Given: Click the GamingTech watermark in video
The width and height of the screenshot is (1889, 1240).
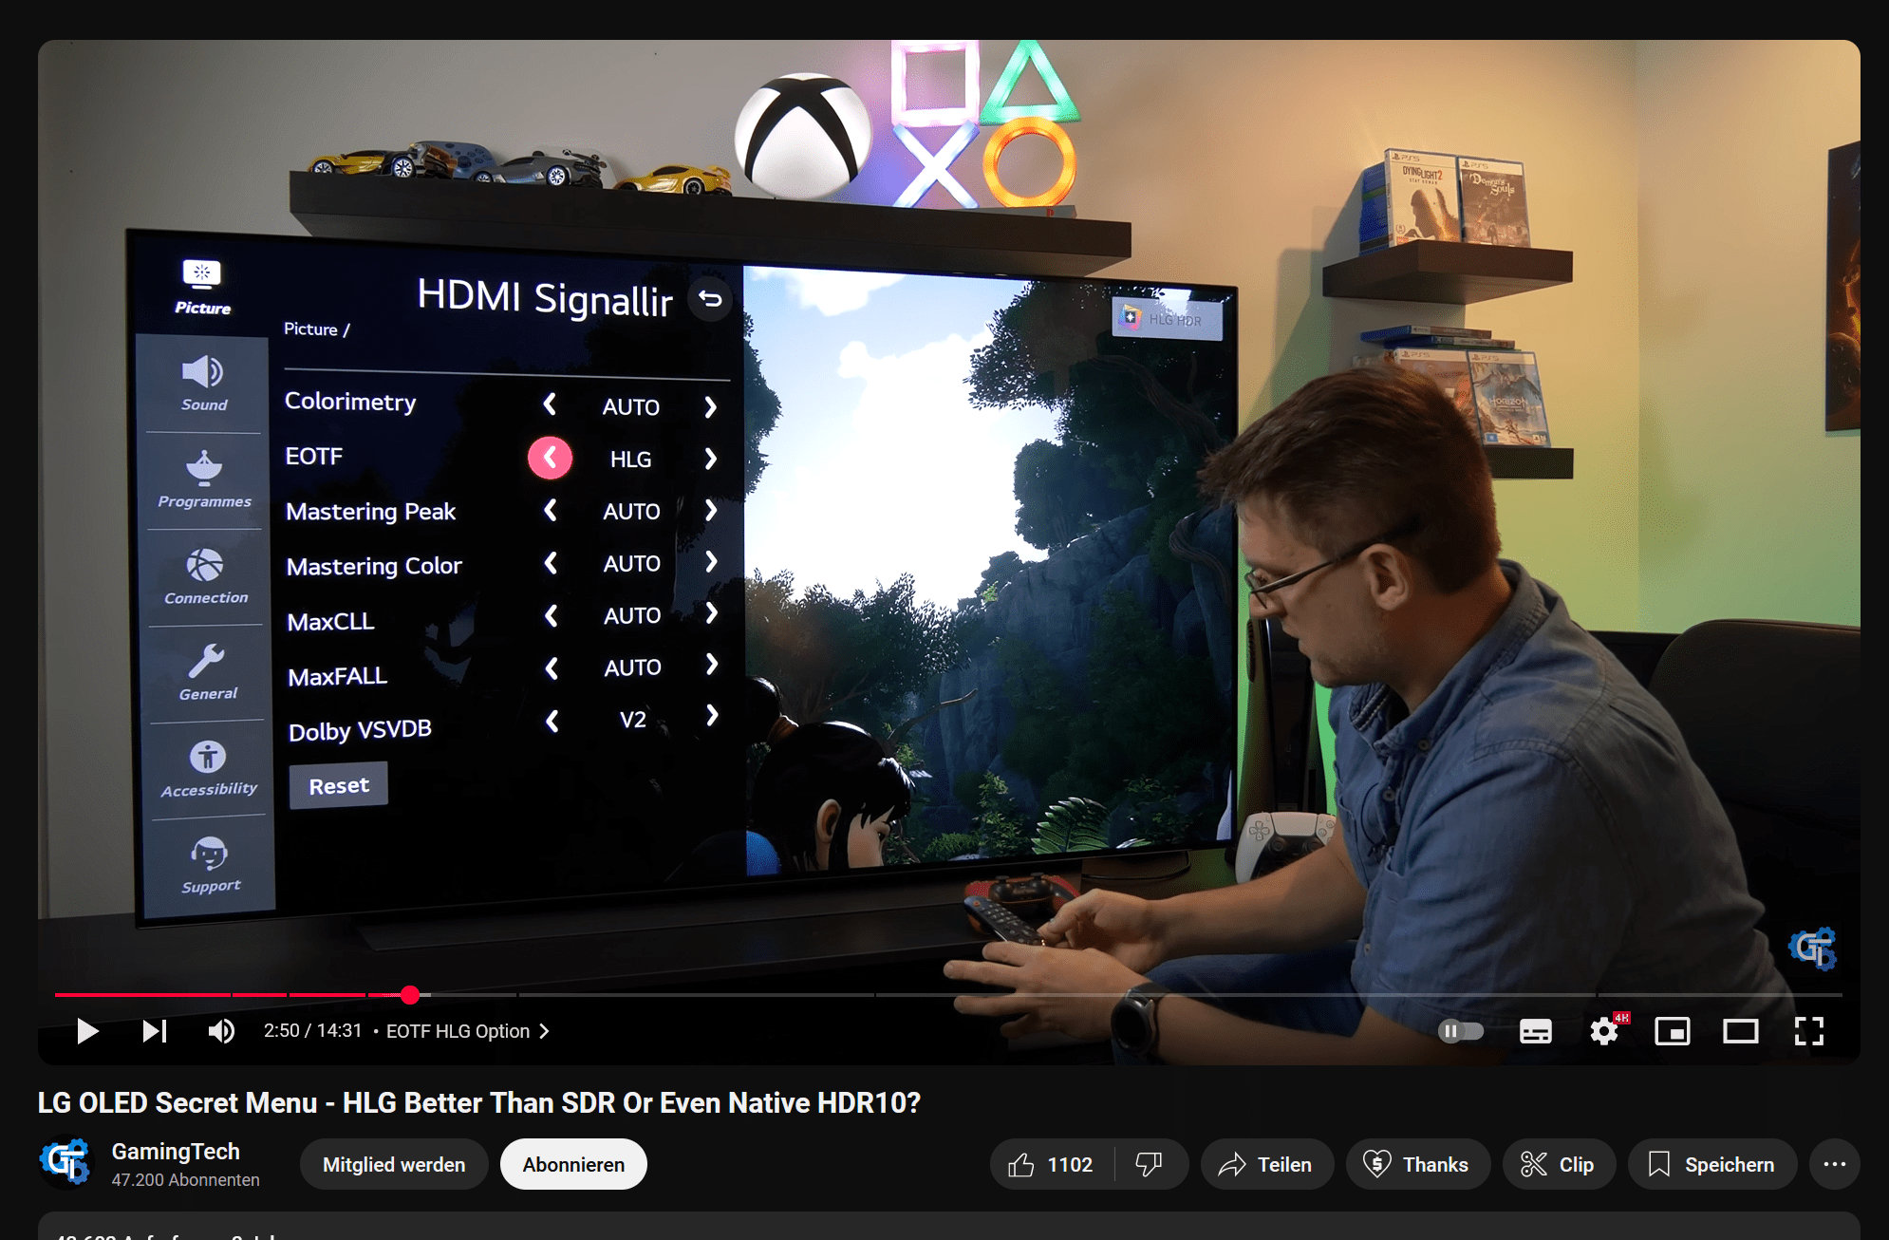Looking at the screenshot, I should [x=1813, y=949].
